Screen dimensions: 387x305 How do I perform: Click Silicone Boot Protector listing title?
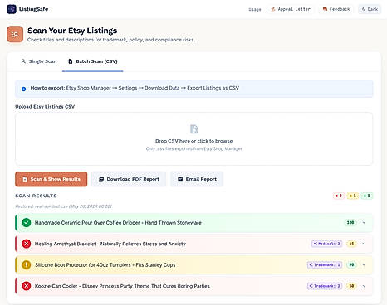tap(105, 265)
